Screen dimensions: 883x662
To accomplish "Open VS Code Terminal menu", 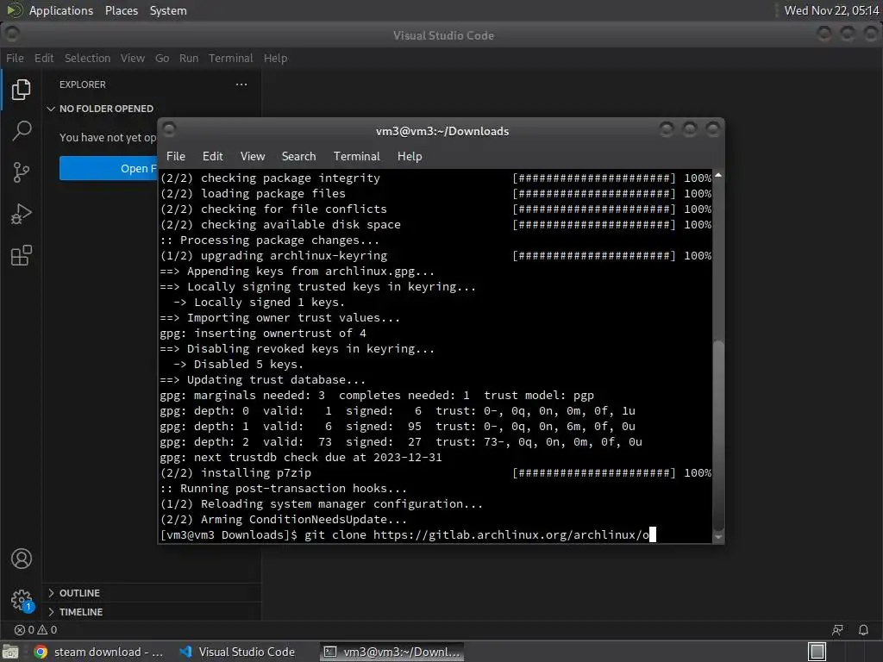I will click(x=231, y=58).
